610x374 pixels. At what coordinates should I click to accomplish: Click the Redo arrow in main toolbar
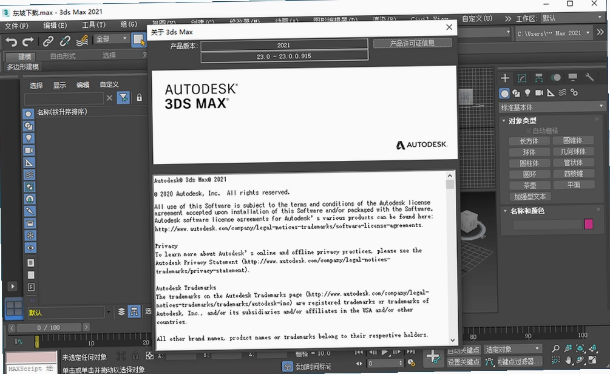coord(28,41)
